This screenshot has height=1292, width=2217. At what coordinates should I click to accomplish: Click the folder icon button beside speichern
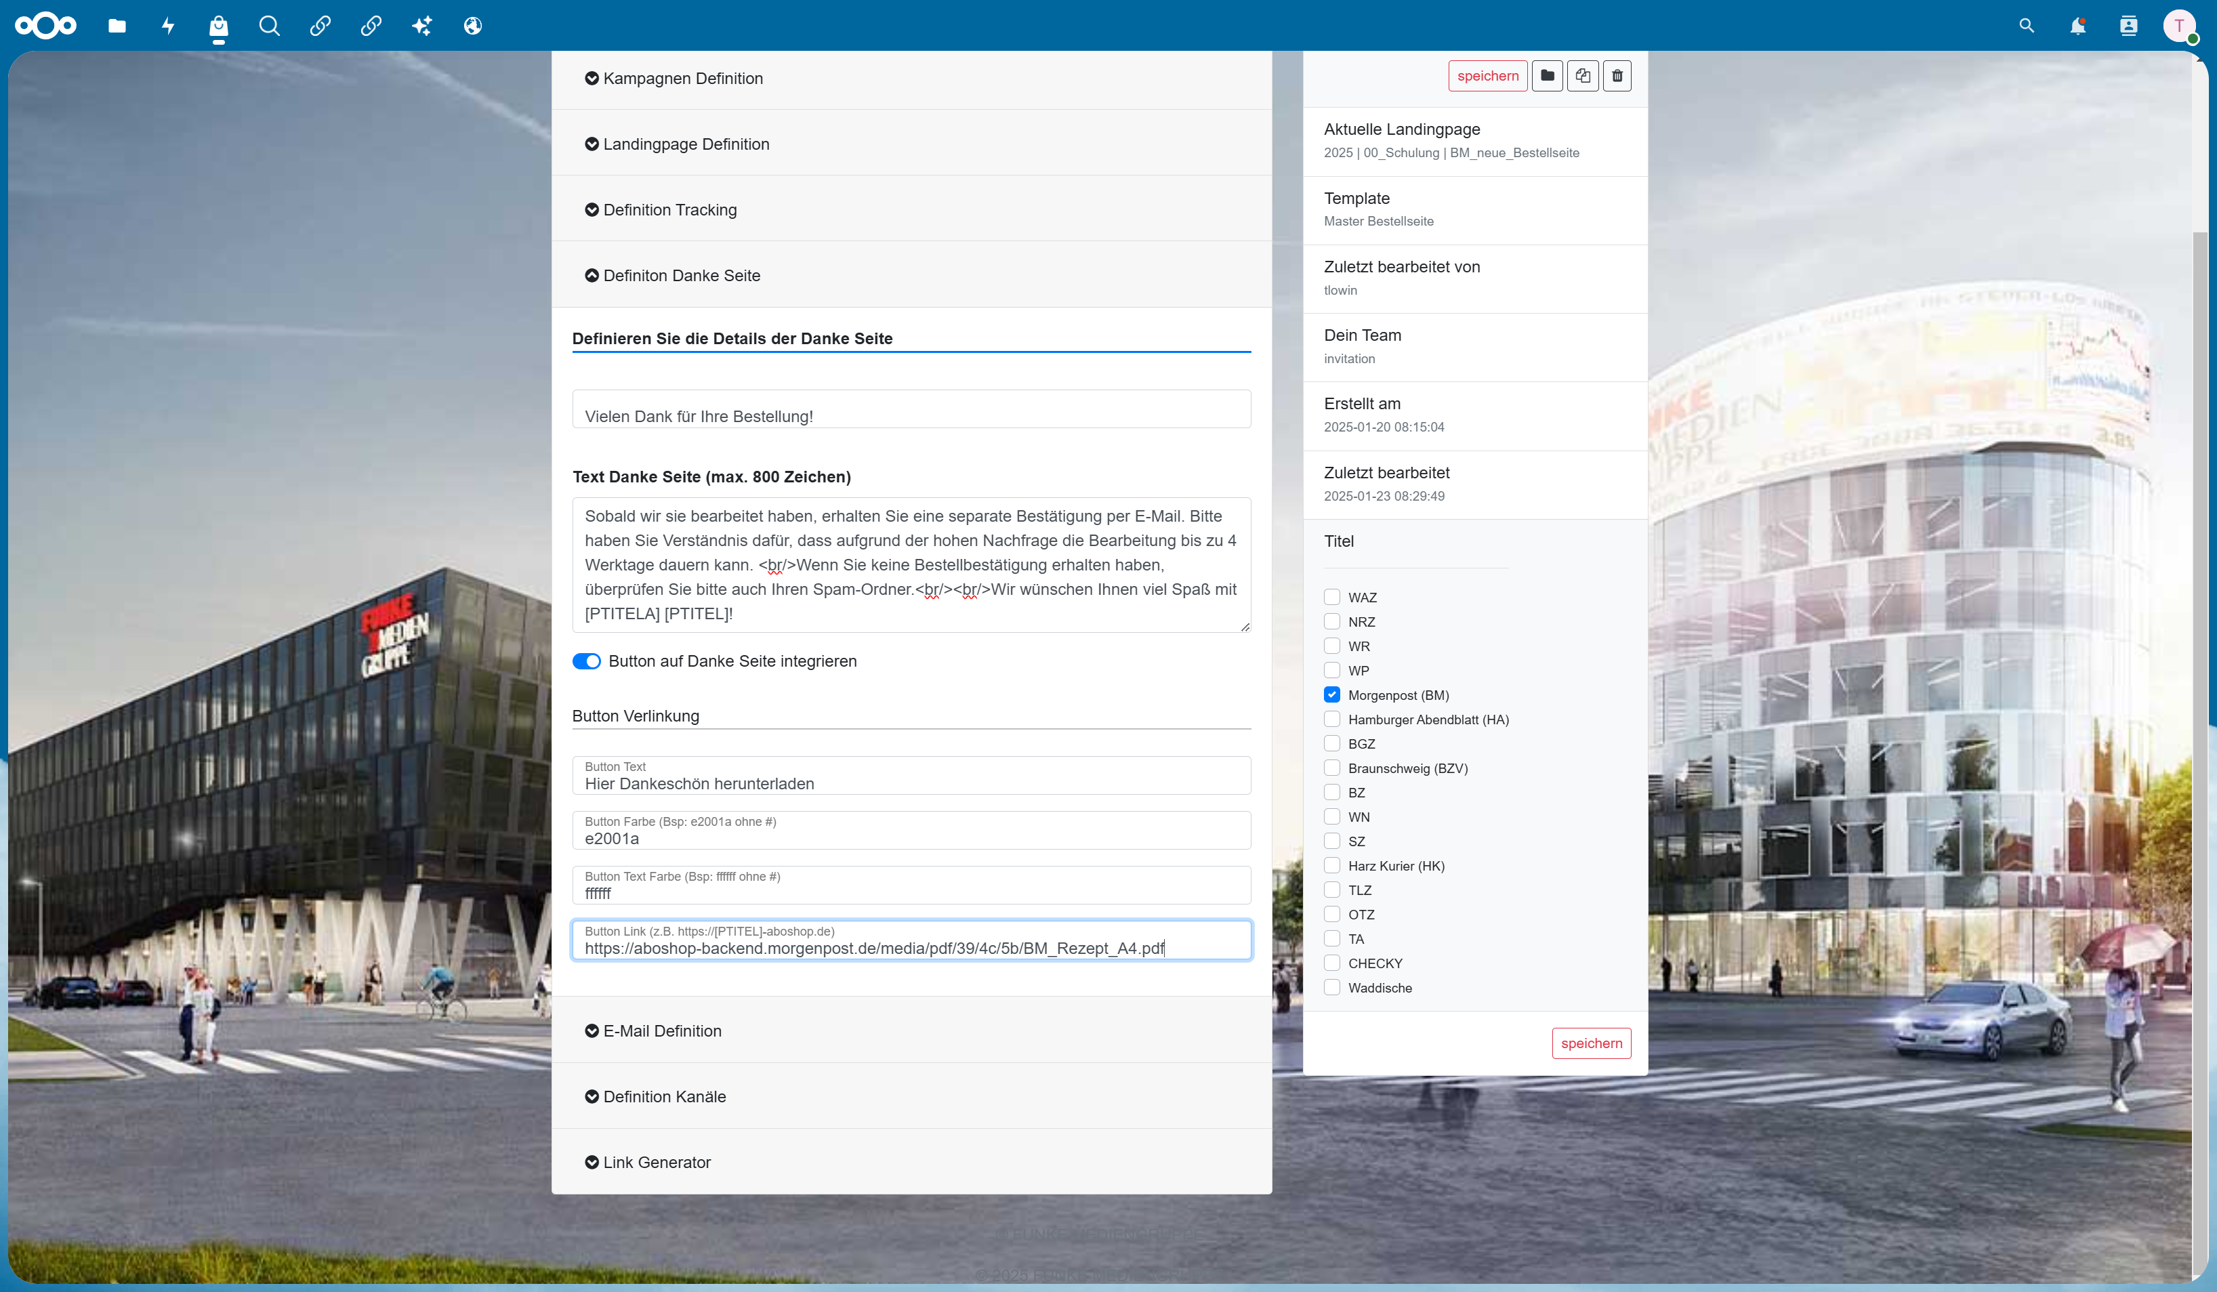coord(1548,76)
